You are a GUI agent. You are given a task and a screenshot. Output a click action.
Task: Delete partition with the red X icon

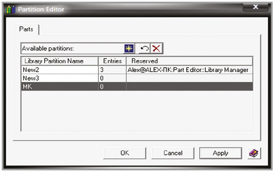[156, 48]
